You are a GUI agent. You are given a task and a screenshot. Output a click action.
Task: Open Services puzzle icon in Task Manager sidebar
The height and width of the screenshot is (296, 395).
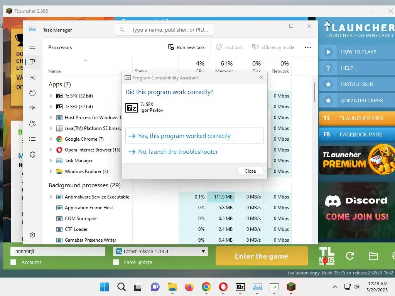(x=32, y=155)
